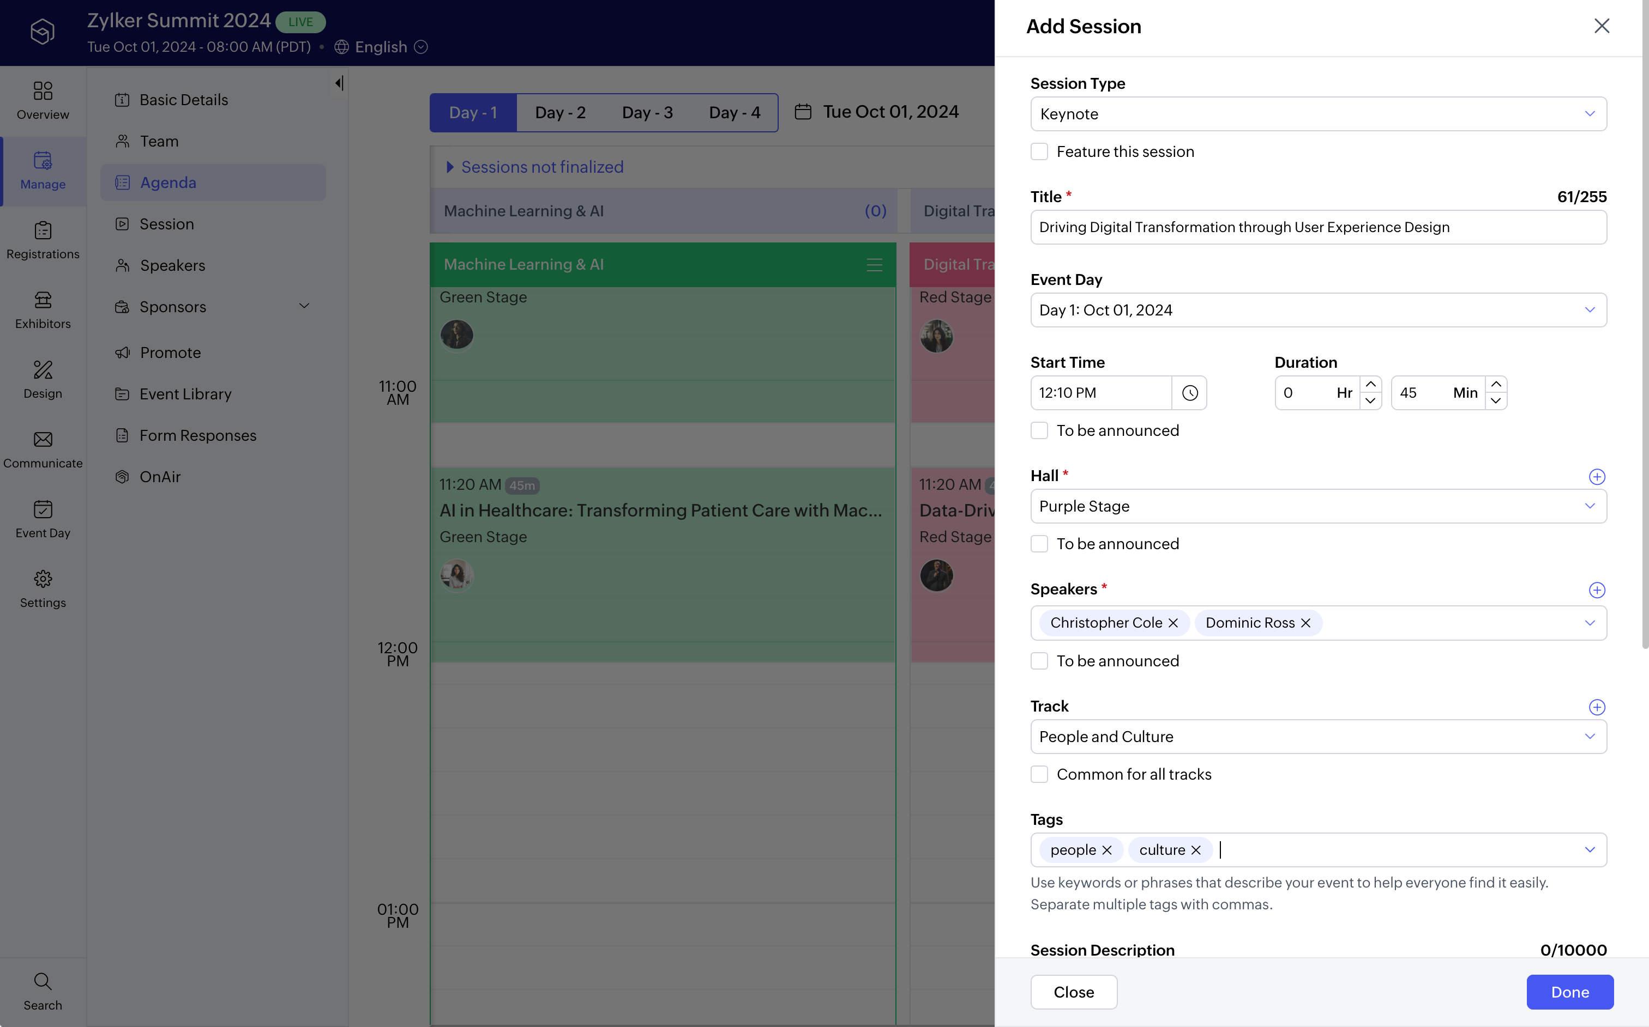Switch to Day - 3 tab

[647, 113]
